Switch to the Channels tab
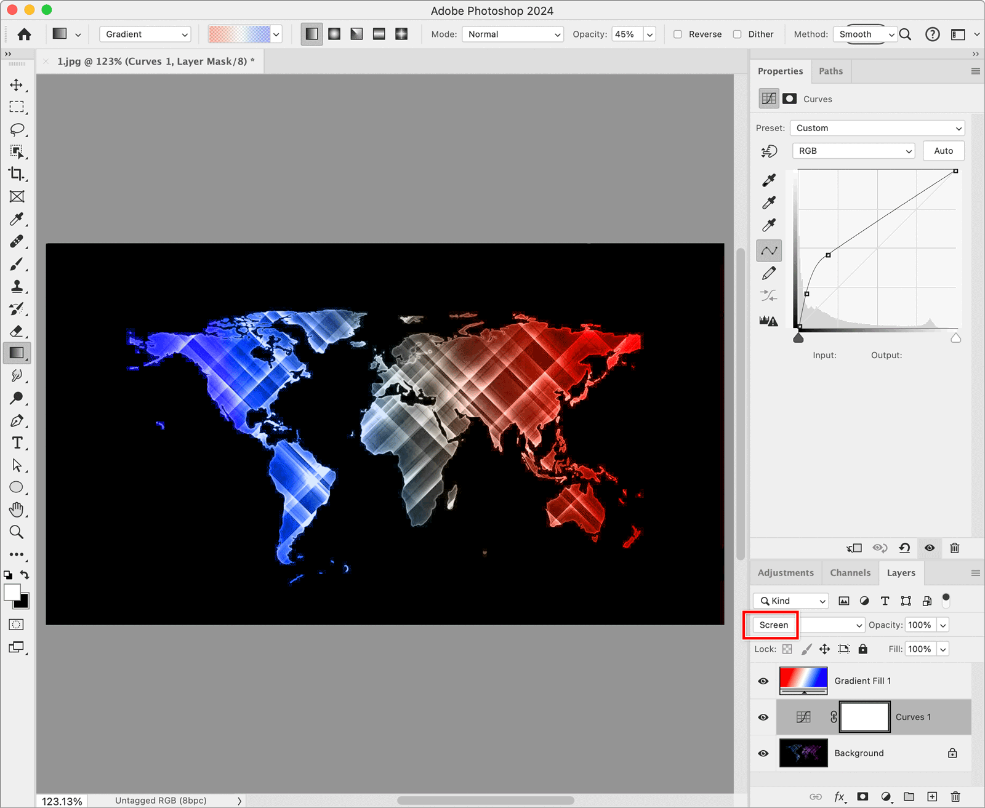 tap(850, 572)
